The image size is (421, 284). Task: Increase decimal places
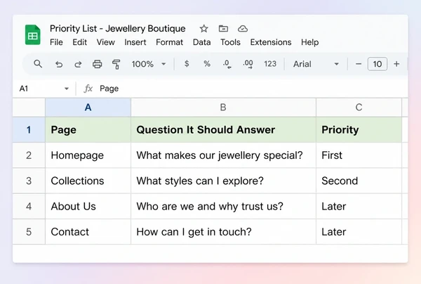point(248,64)
